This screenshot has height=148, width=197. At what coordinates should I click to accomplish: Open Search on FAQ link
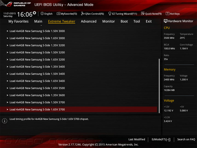[186, 139]
